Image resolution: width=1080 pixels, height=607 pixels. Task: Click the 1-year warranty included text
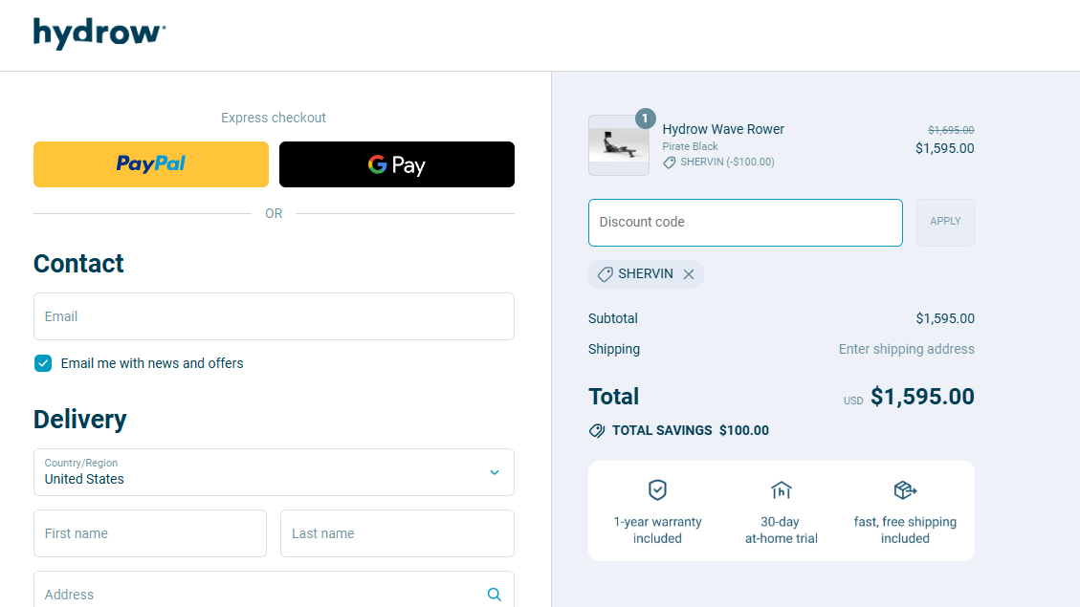658,530
